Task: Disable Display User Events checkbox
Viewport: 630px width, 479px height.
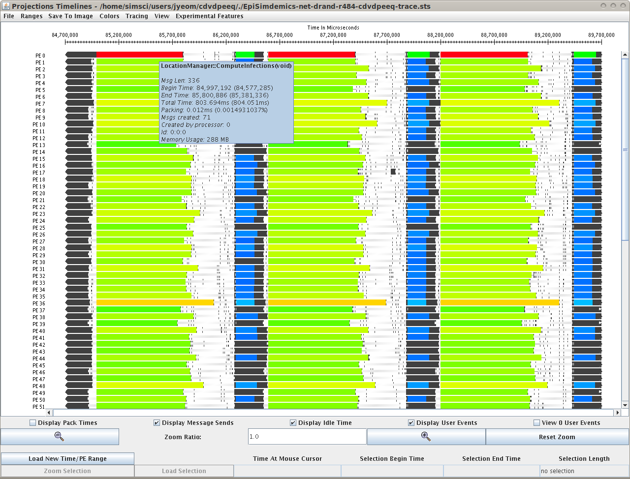Action: pos(411,423)
